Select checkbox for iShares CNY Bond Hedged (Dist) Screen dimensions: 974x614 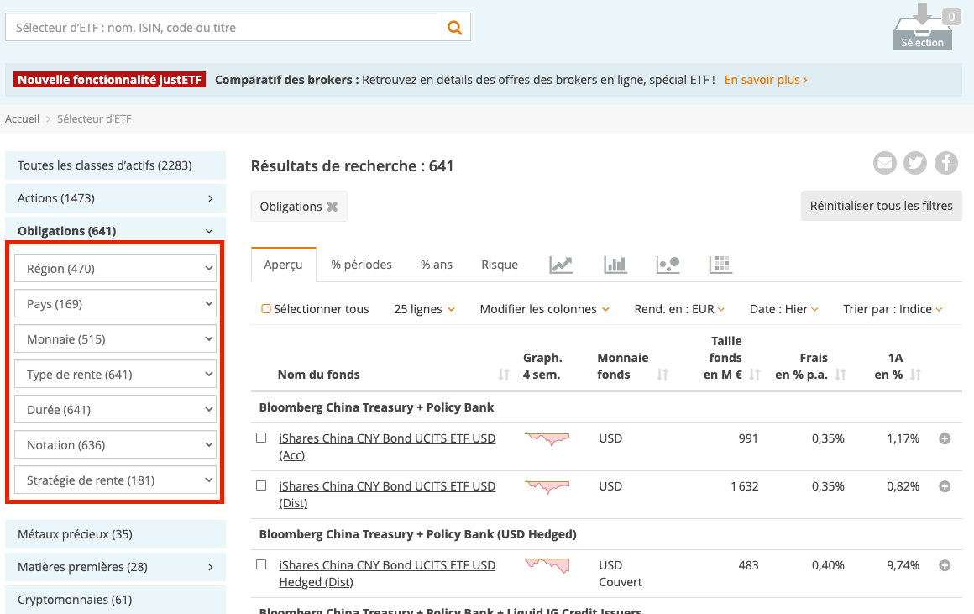[x=261, y=565]
